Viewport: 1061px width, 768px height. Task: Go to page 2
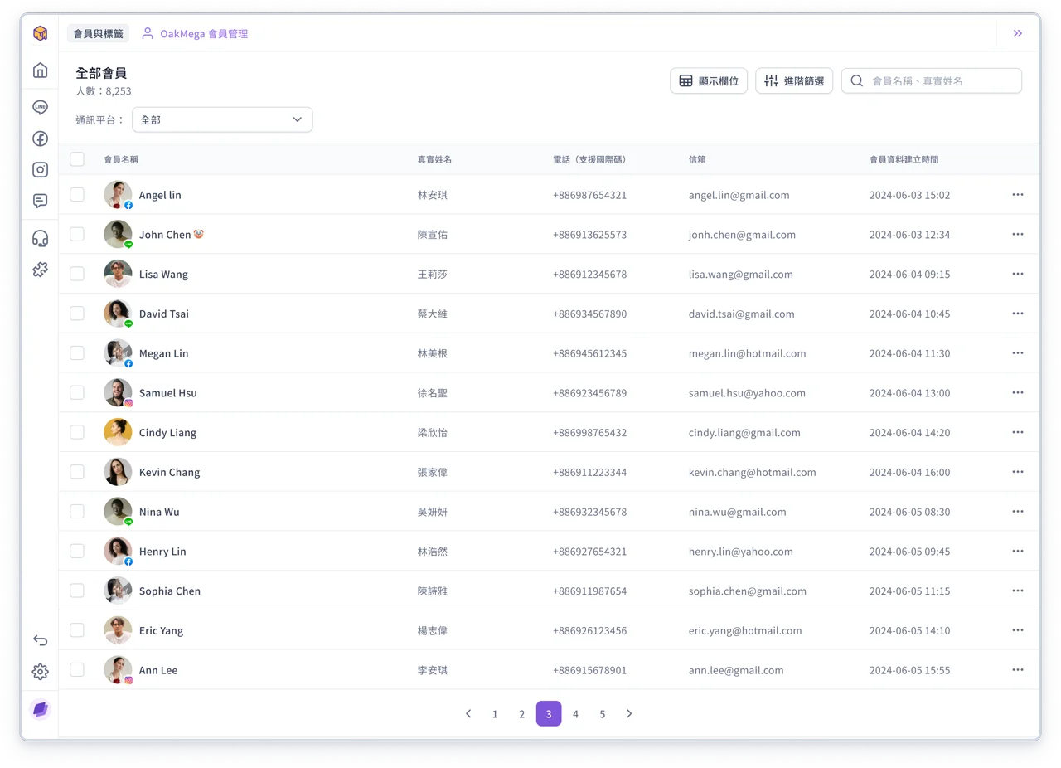(521, 714)
